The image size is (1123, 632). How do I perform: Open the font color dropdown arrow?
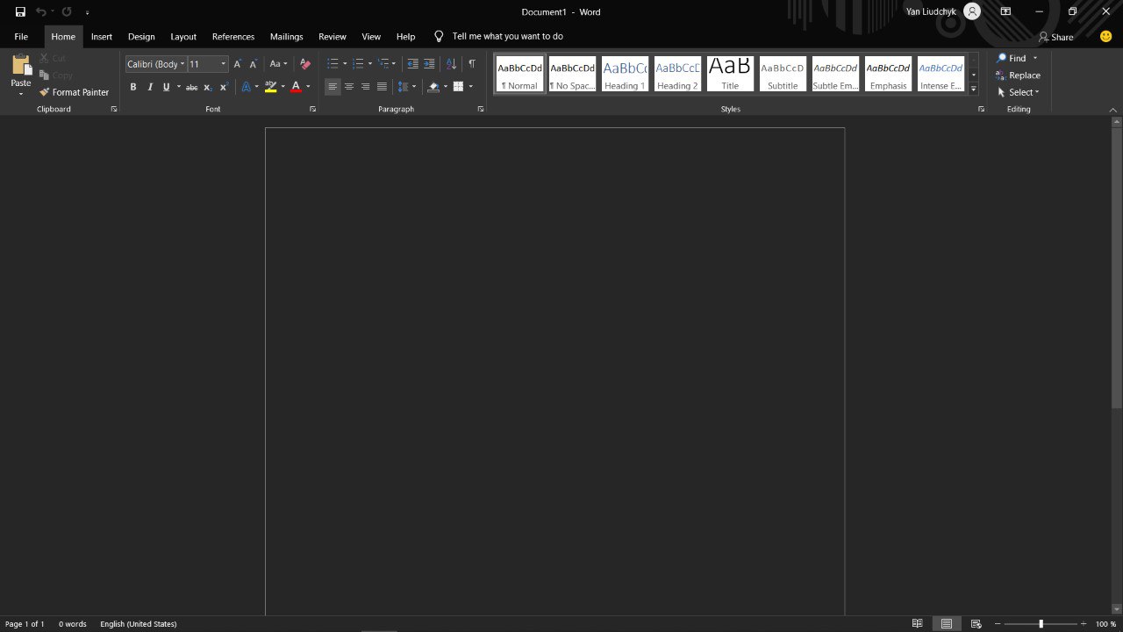pyautogui.click(x=308, y=87)
